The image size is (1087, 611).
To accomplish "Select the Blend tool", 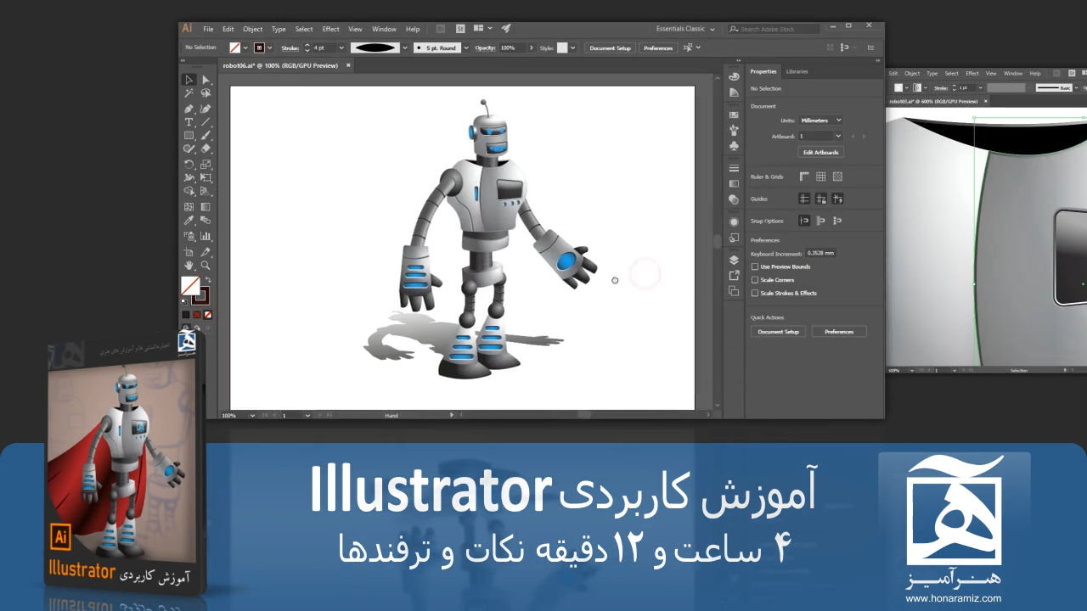I will coord(206,221).
